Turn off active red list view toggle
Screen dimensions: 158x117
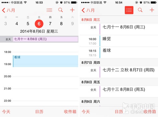pos(129,10)
